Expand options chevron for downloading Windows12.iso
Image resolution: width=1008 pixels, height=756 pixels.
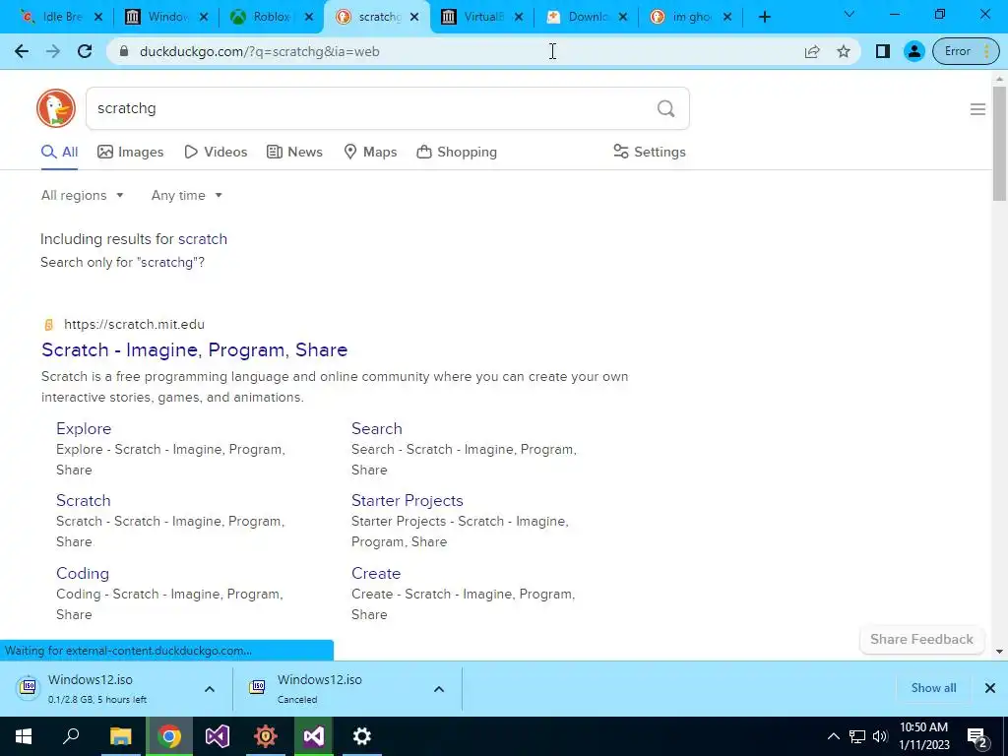[210, 688]
